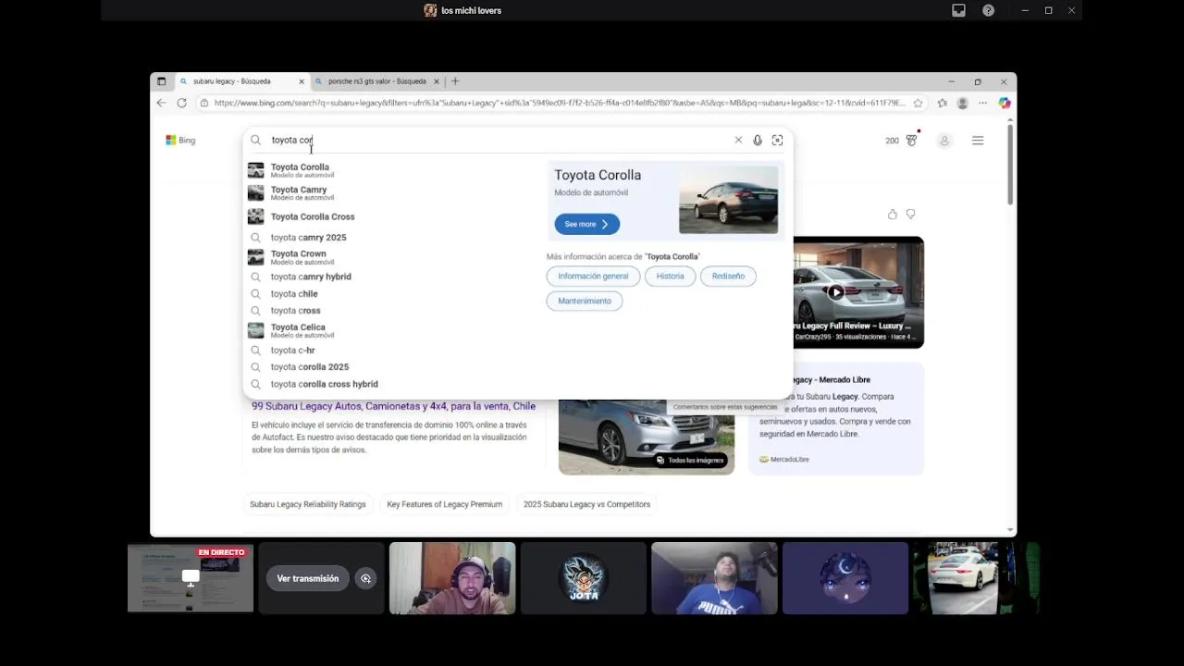Click 2025 Subaru Legacy vs Competitors chip
This screenshot has width=1184, height=666.
click(x=586, y=504)
